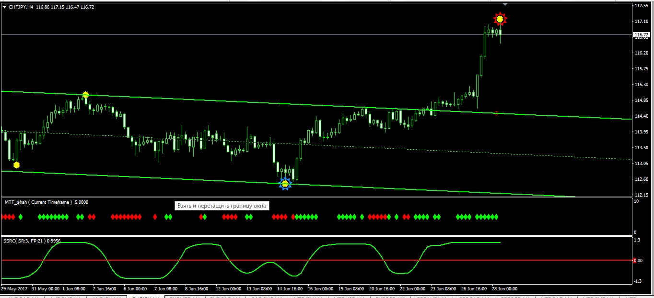Click the SSRC( SR:3, FP:21 ) indicator label
The image size is (654, 298).
tap(33, 241)
